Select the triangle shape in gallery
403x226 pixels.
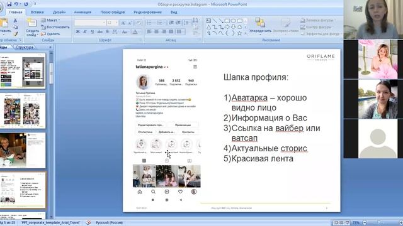(x=208, y=27)
